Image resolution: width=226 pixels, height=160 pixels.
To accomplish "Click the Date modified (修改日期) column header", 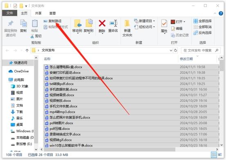I will (186, 59).
